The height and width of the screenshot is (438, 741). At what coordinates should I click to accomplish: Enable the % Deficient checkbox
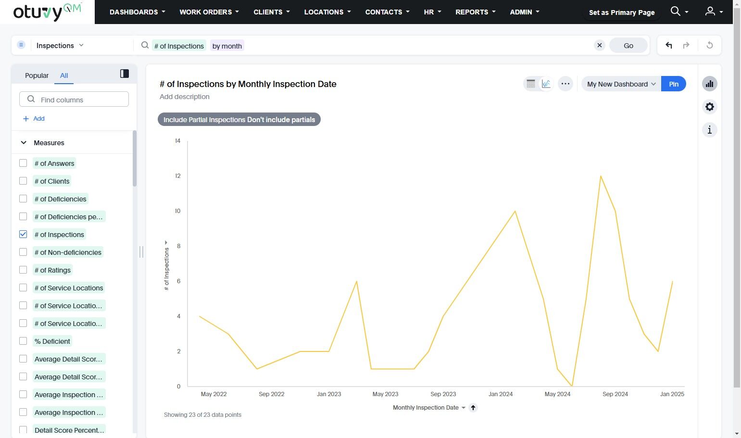coord(23,341)
